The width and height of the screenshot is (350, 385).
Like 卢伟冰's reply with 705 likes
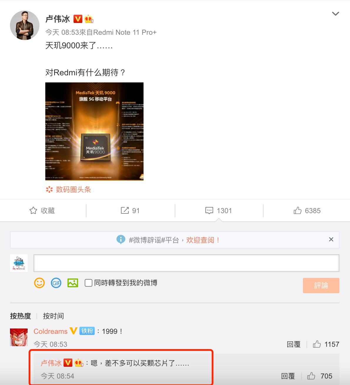coord(311,376)
